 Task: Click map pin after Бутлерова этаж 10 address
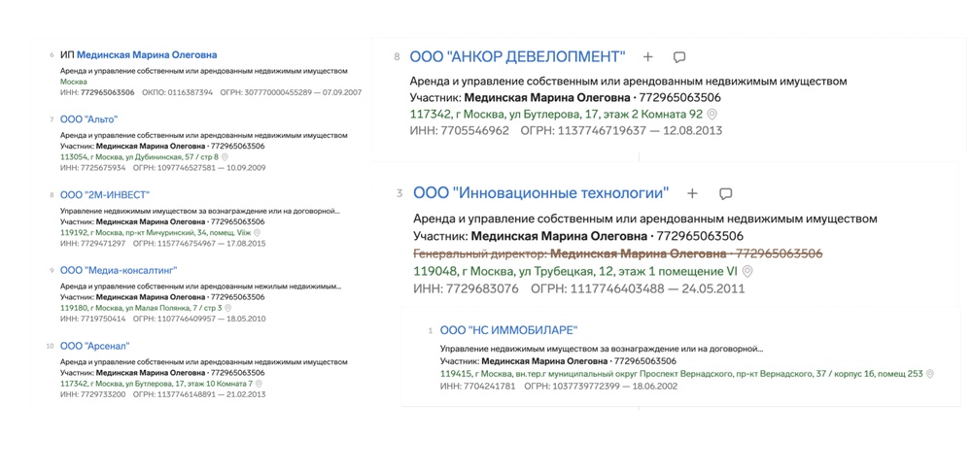point(259,384)
